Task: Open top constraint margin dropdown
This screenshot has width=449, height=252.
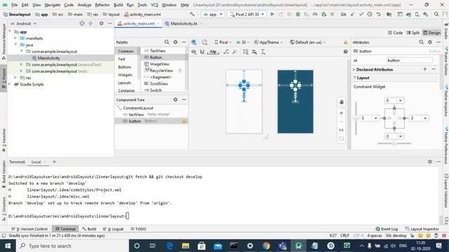Action: pos(401,100)
